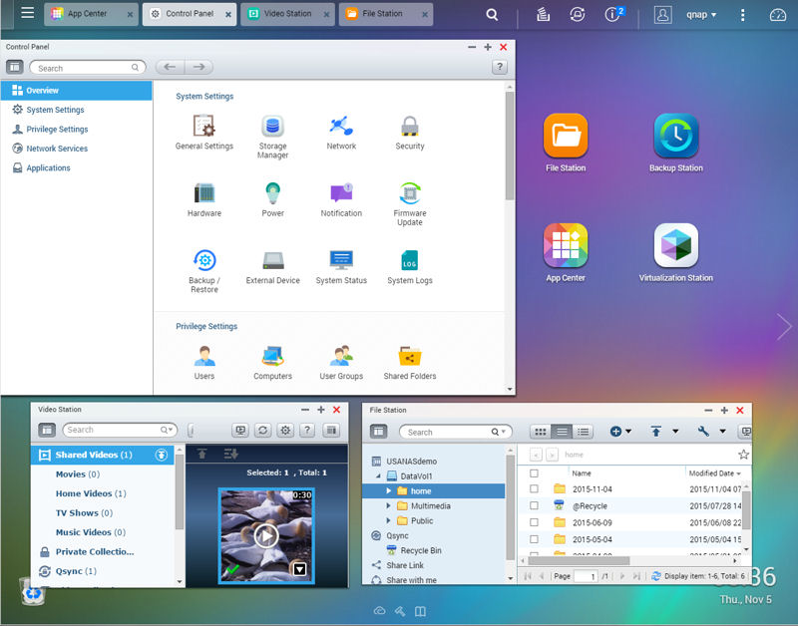Viewport: 798px width, 626px height.
Task: Click Video Station settings gear icon
Action: 285,431
